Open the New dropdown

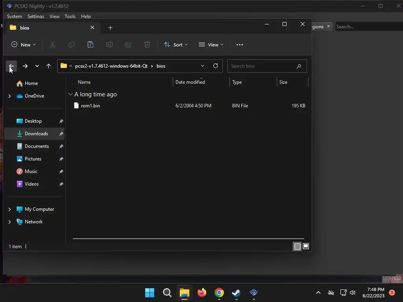(23, 45)
